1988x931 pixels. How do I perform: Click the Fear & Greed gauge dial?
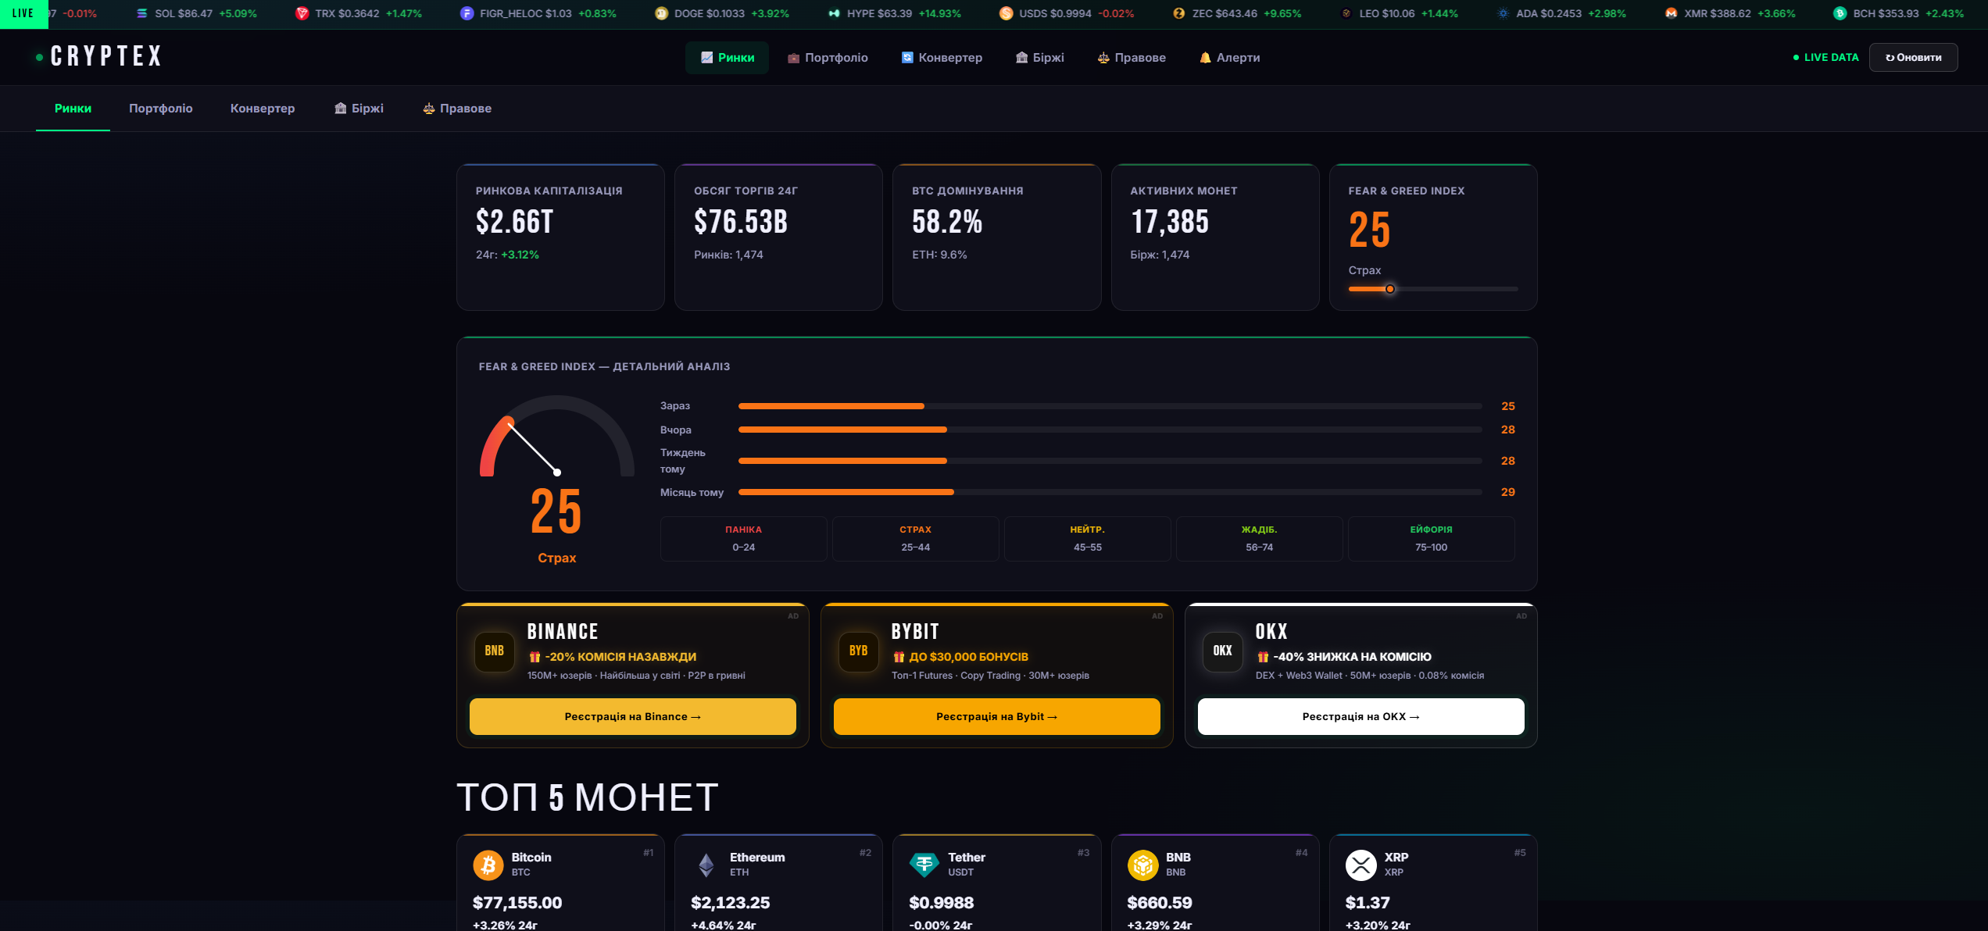pyautogui.click(x=557, y=436)
